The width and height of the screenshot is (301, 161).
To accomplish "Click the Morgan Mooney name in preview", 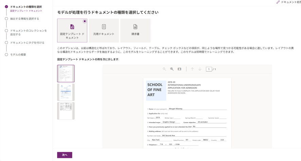I will pos(176,109).
